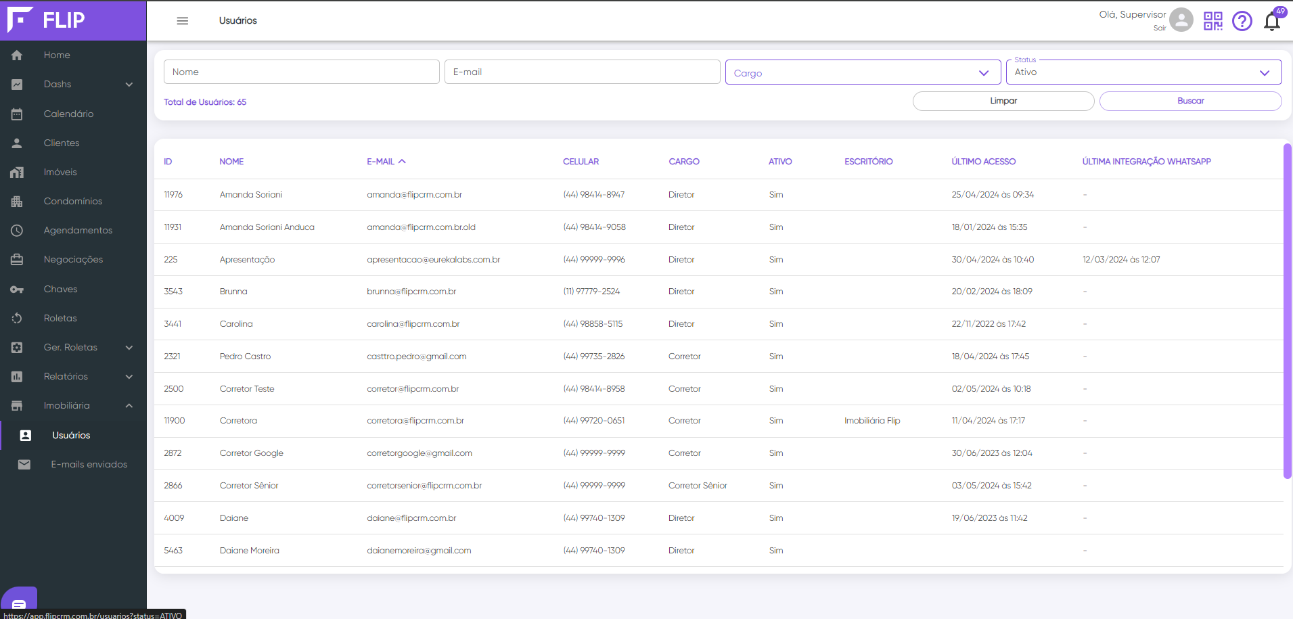The width and height of the screenshot is (1293, 619).
Task: Click email daianemoreira@gmail.com
Action: [419, 551]
